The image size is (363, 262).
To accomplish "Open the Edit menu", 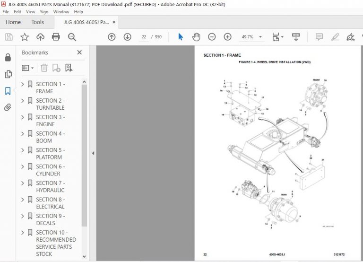I will pos(17,11).
